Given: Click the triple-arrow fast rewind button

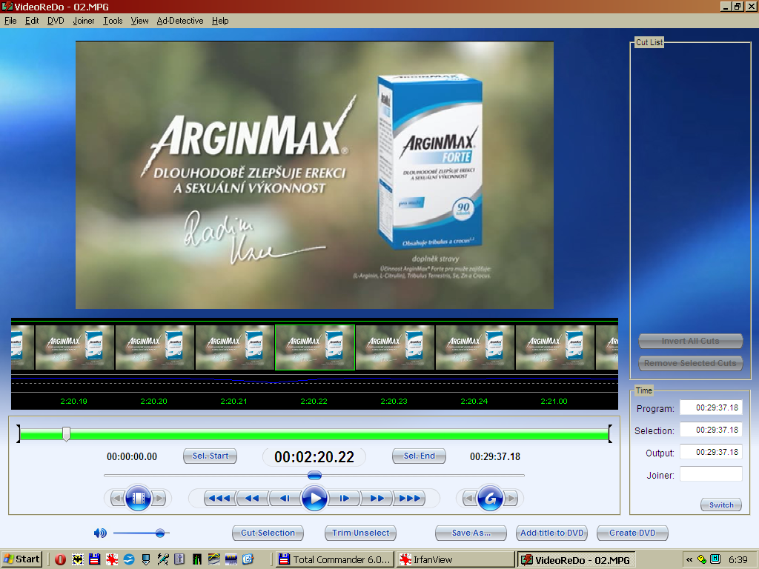Looking at the screenshot, I should pos(219,498).
